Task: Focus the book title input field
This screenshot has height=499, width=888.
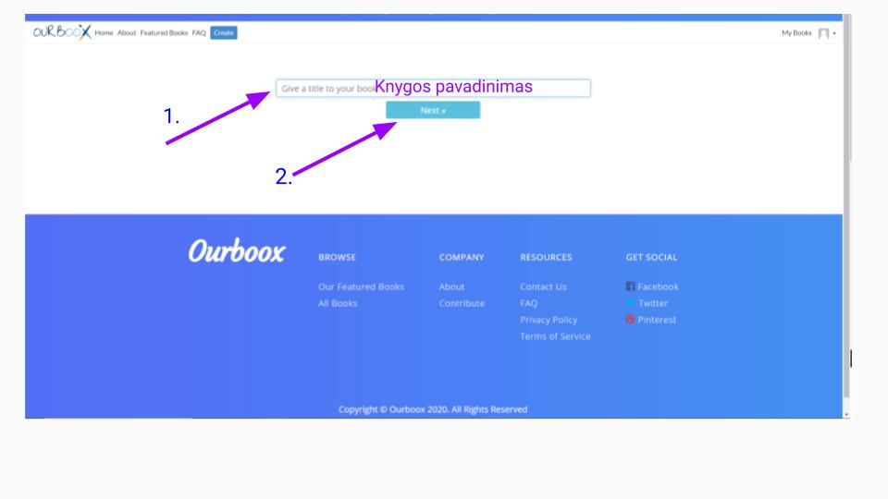Action: coord(432,88)
